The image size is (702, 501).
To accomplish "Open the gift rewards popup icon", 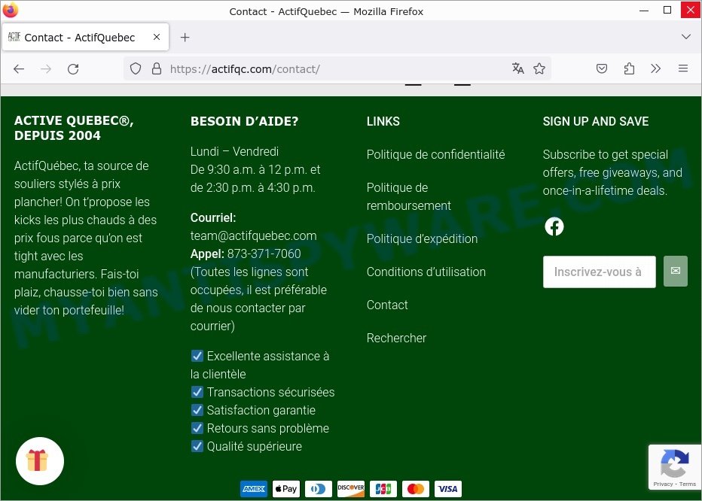I will click(x=40, y=460).
